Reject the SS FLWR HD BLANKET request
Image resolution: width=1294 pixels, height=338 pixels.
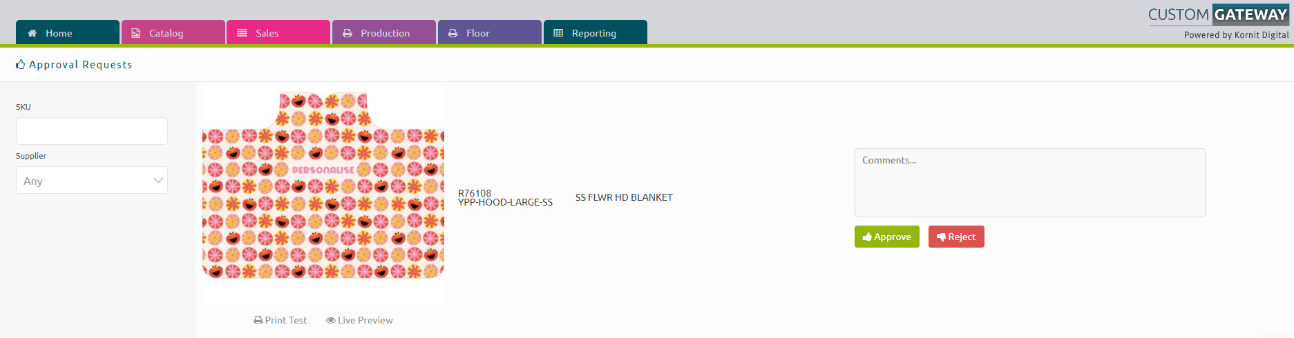point(956,237)
